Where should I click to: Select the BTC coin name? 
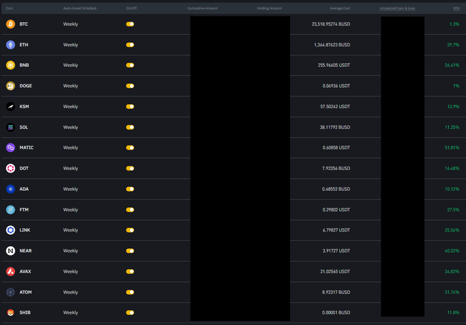24,24
